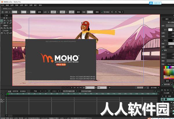The height and width of the screenshot is (119, 174).
Task: Select the Set Origin crosshair tool
Action: (5, 21)
